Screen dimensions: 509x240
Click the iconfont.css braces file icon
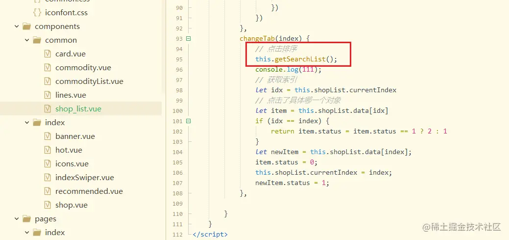(37, 13)
